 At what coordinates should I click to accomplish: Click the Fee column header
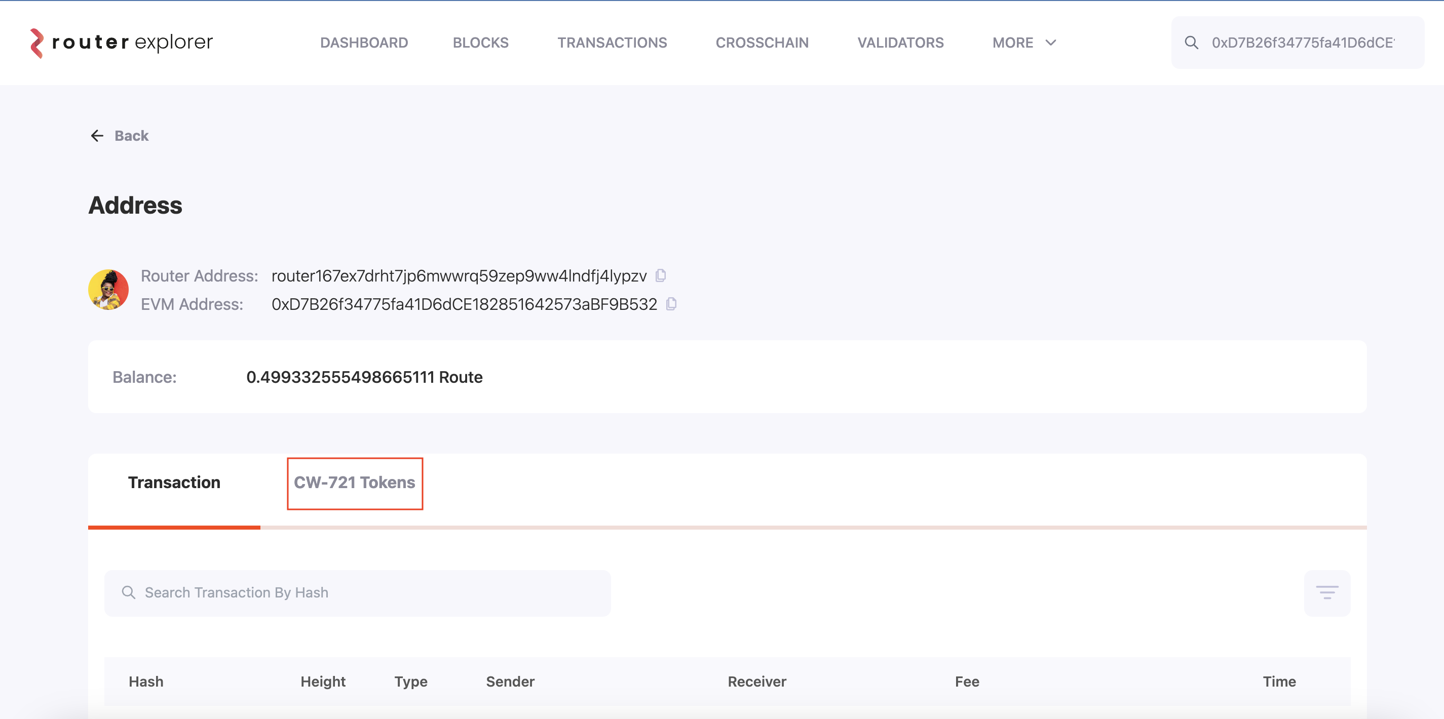point(967,682)
